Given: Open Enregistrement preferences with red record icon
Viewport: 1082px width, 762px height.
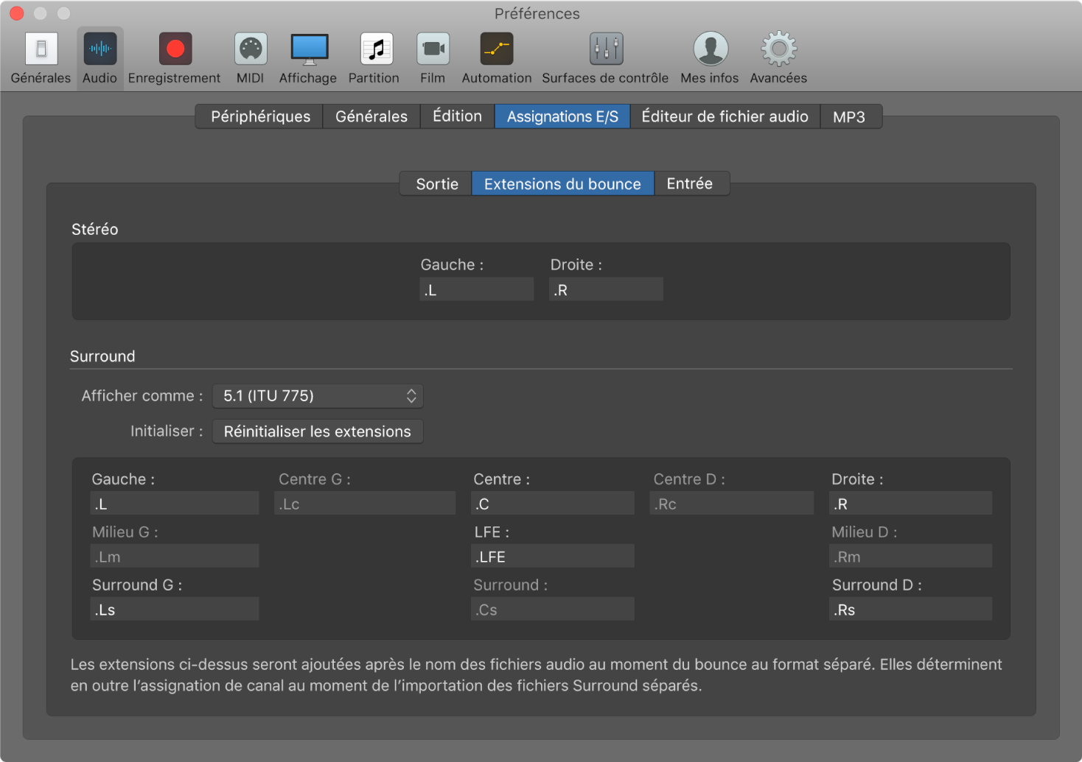Looking at the screenshot, I should [x=174, y=58].
